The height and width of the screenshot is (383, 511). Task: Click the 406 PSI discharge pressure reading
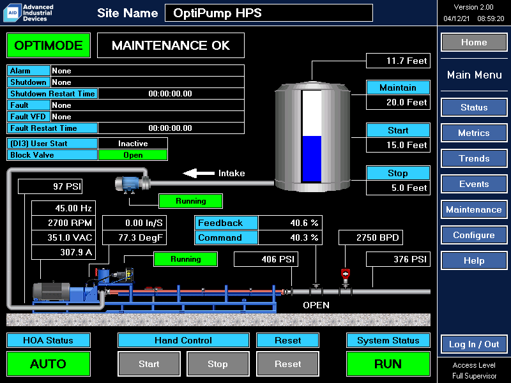tap(266, 259)
